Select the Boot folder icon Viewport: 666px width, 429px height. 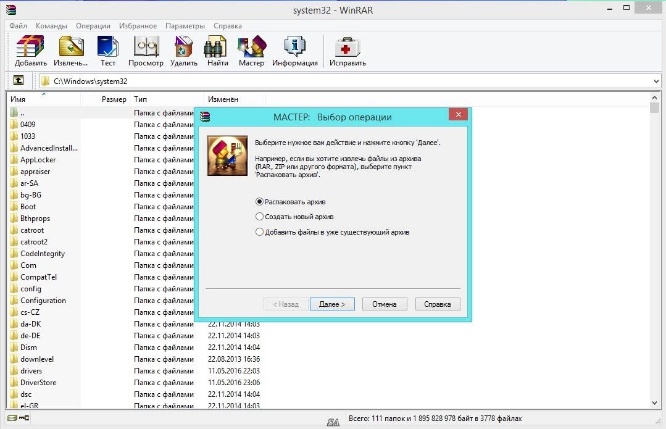pos(14,206)
